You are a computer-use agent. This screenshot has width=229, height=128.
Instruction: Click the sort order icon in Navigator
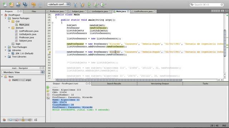[36, 120]
